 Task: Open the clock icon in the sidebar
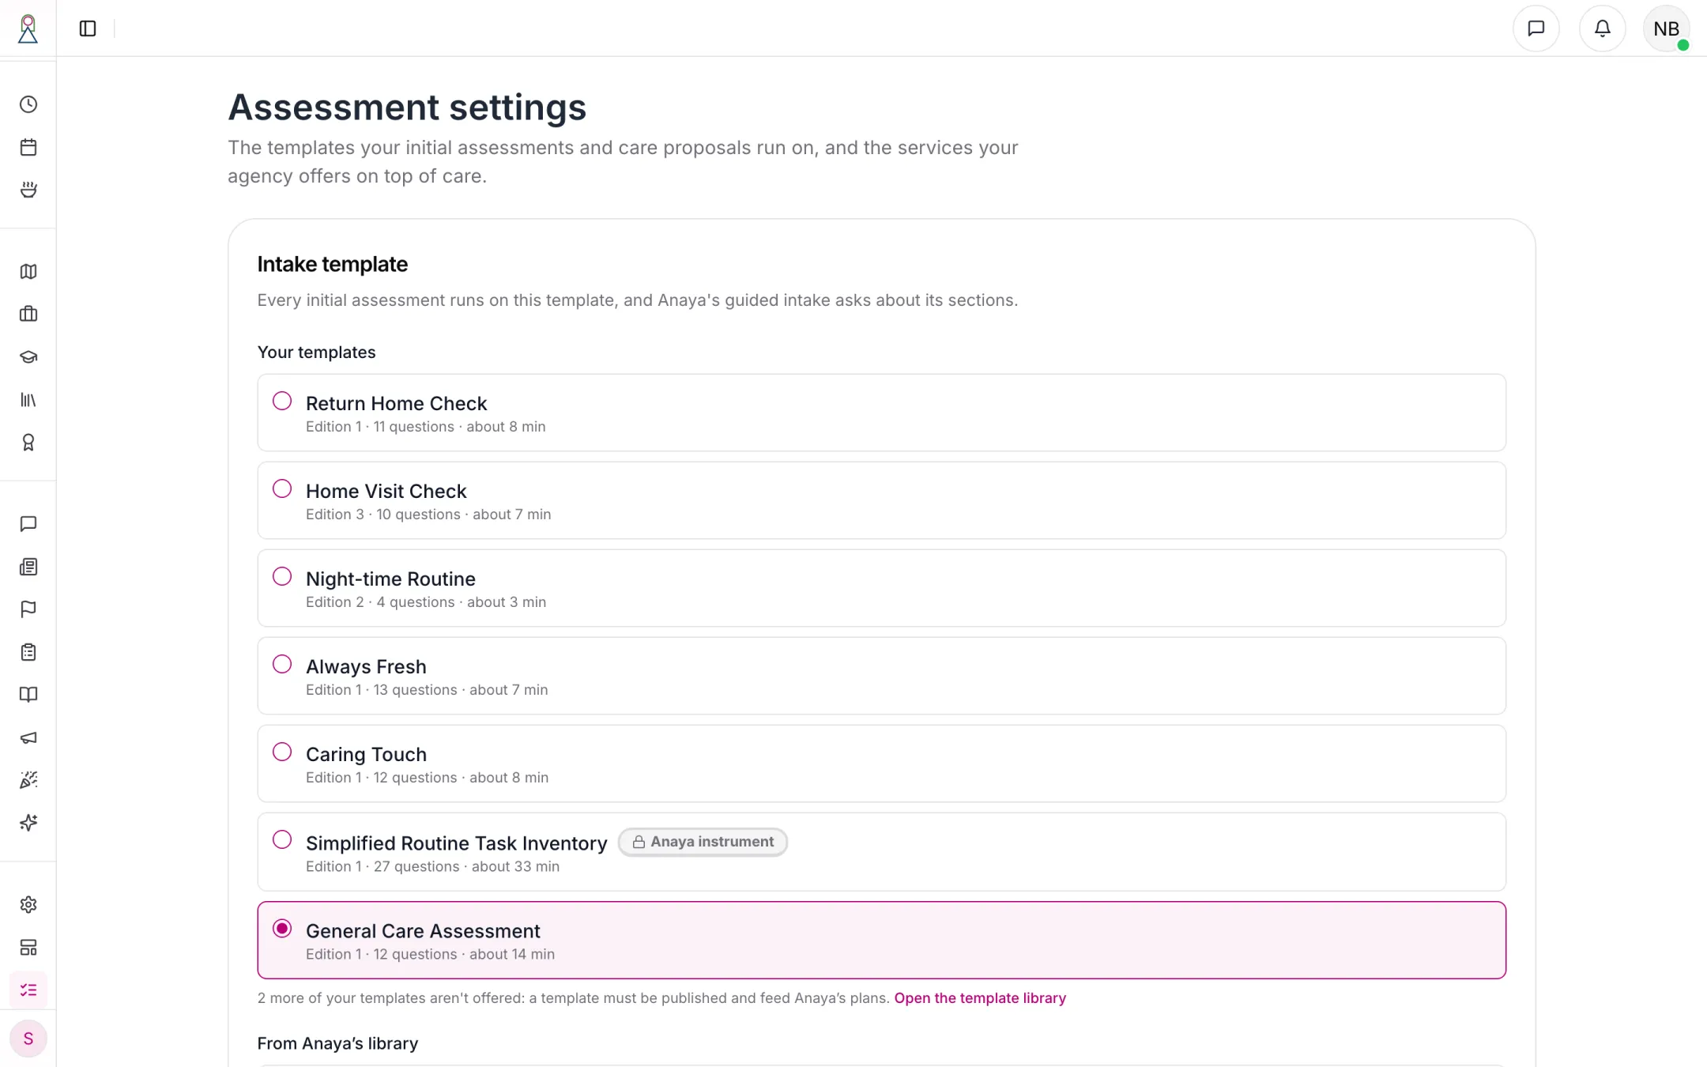click(x=28, y=104)
